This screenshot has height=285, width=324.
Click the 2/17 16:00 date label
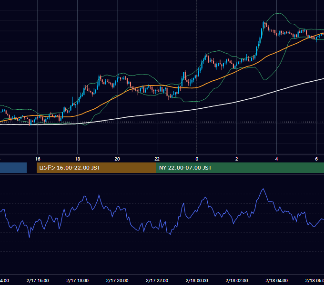point(38,280)
